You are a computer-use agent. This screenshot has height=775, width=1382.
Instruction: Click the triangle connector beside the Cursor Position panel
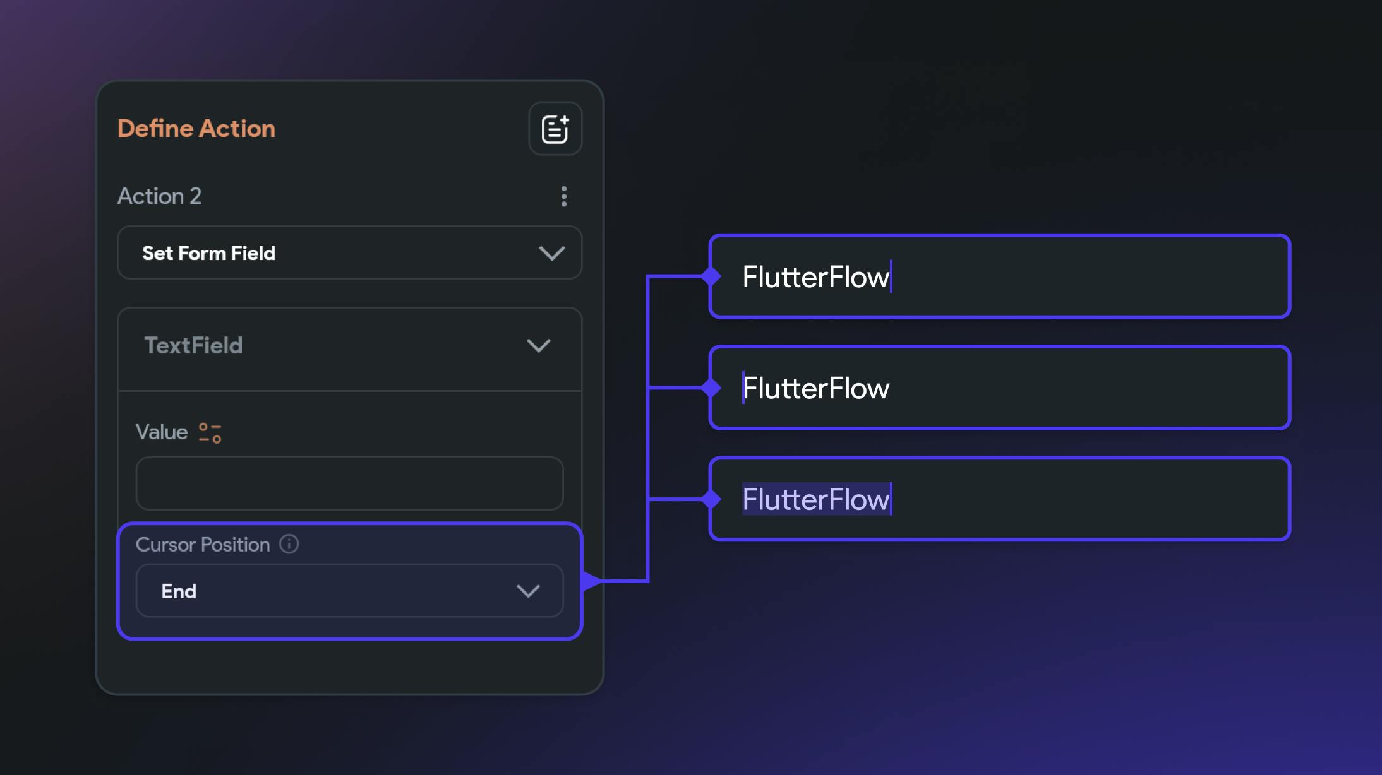pyautogui.click(x=591, y=580)
